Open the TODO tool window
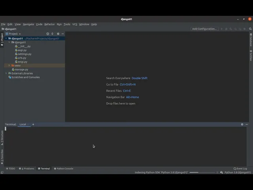253x190 pixels. click(x=11, y=169)
